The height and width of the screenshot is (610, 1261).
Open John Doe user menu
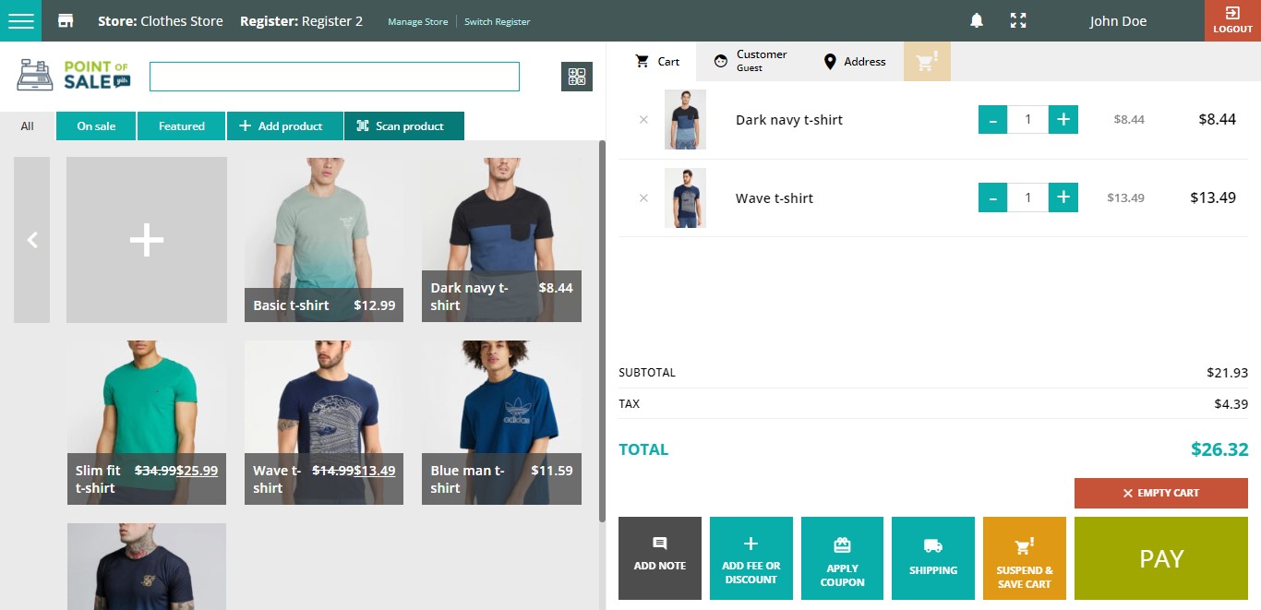pyautogui.click(x=1118, y=21)
